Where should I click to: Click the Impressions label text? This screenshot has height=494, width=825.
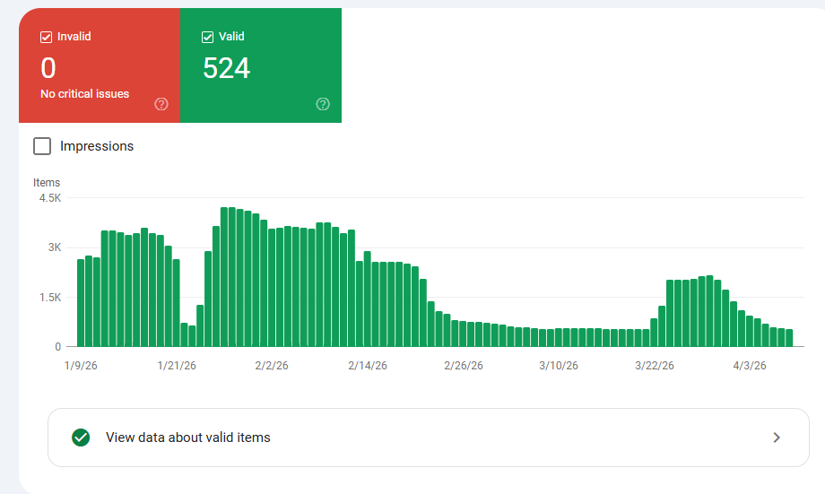coord(97,146)
